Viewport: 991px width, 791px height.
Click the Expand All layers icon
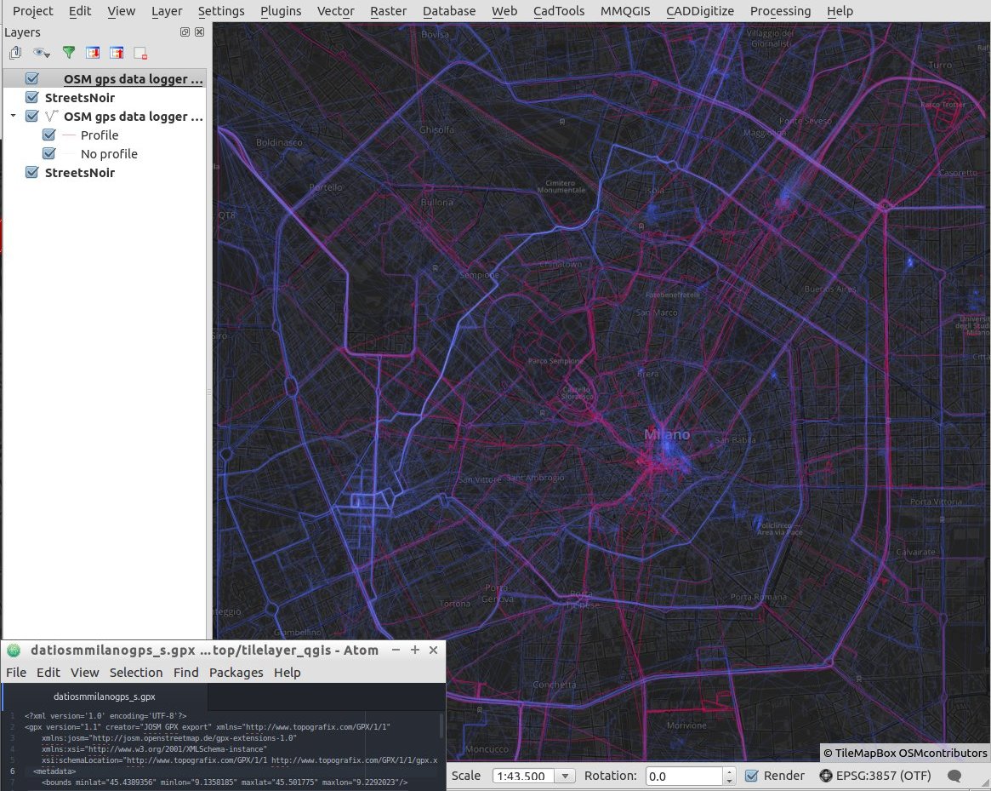93,53
